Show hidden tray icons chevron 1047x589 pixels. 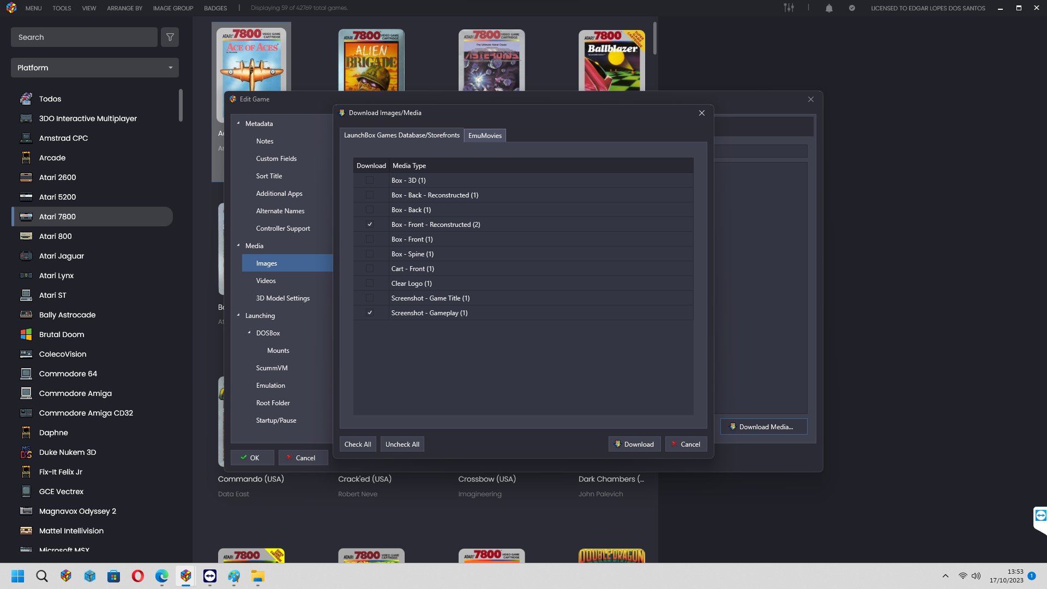pyautogui.click(x=946, y=576)
